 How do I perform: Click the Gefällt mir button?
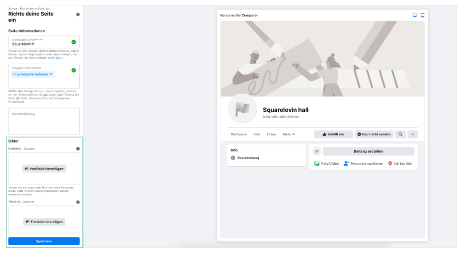click(x=333, y=134)
